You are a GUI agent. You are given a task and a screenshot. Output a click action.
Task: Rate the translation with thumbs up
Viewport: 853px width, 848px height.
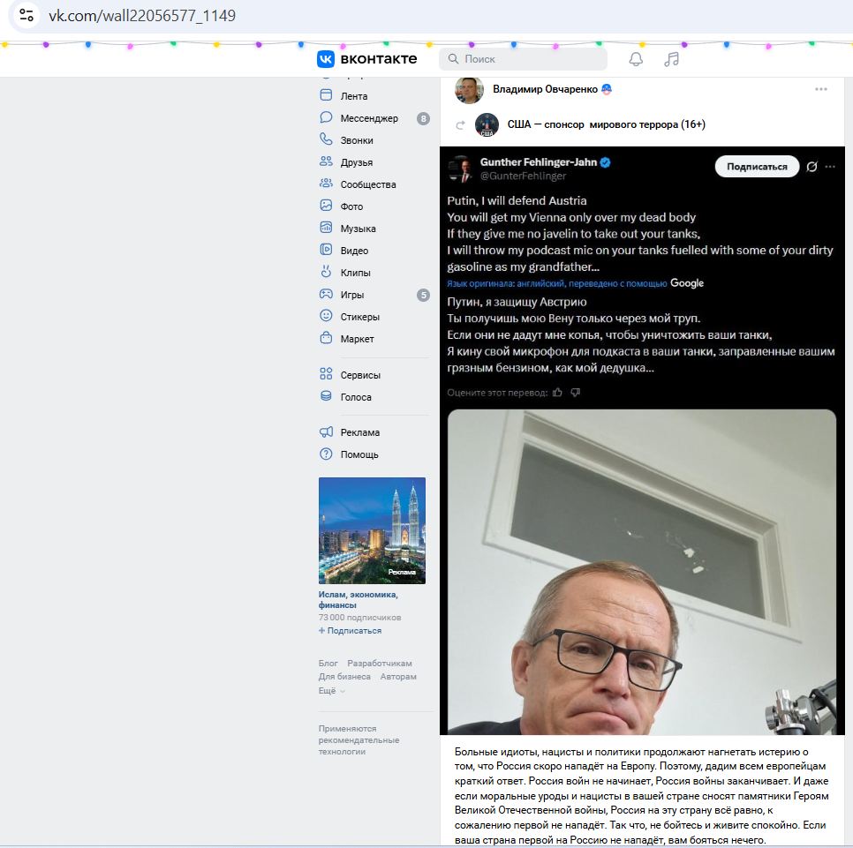click(557, 392)
